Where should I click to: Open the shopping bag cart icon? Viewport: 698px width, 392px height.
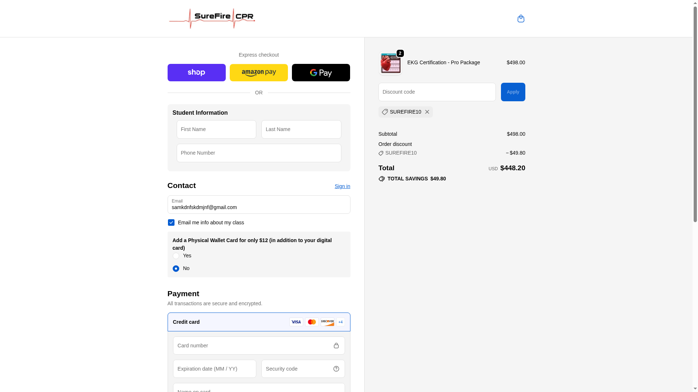click(x=521, y=19)
